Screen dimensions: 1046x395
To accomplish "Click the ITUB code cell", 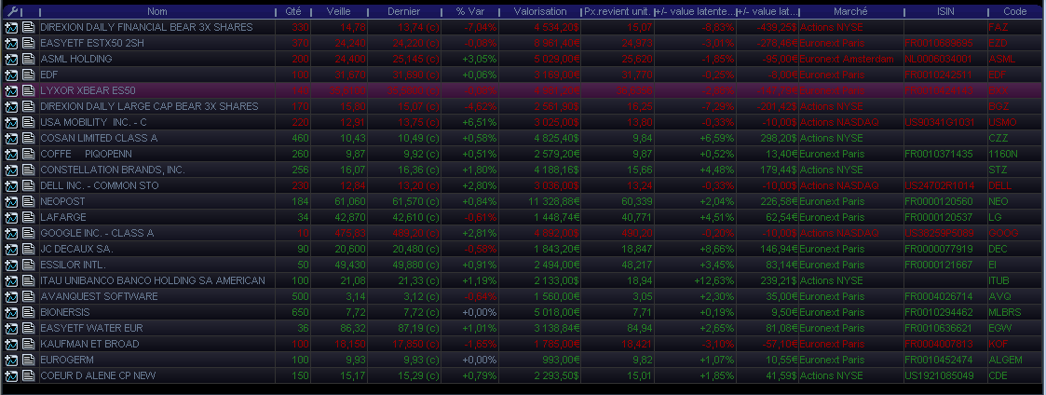I will pos(998,281).
